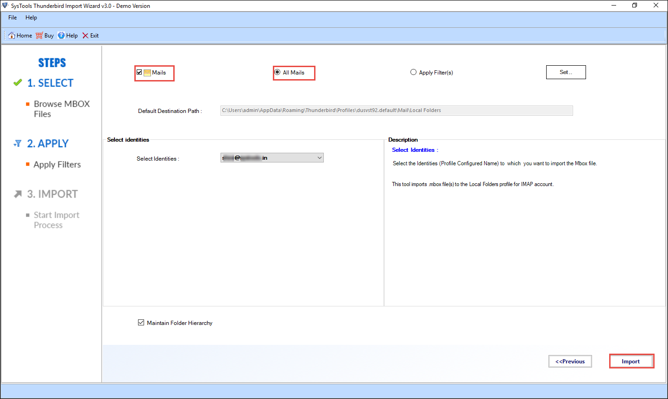Click green checkmark beside 1. SELECT

point(18,83)
